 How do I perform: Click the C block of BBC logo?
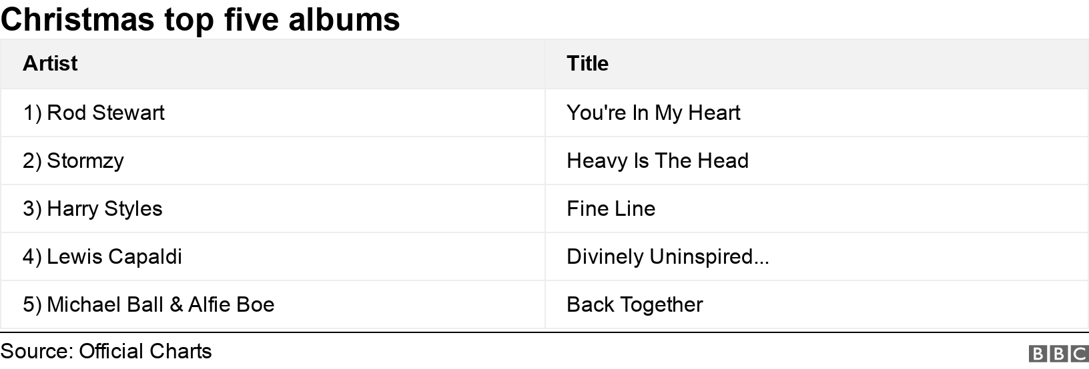point(1078,353)
